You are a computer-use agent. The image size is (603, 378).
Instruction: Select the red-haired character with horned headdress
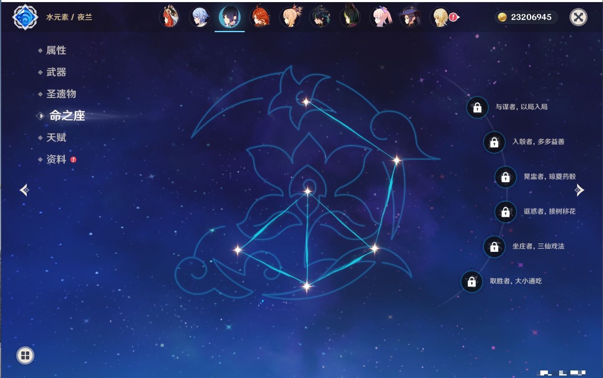170,17
